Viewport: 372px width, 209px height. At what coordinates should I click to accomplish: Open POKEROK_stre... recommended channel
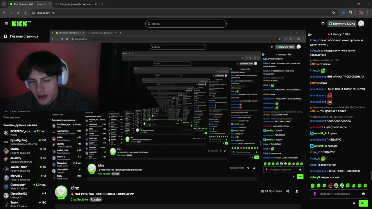25,133
